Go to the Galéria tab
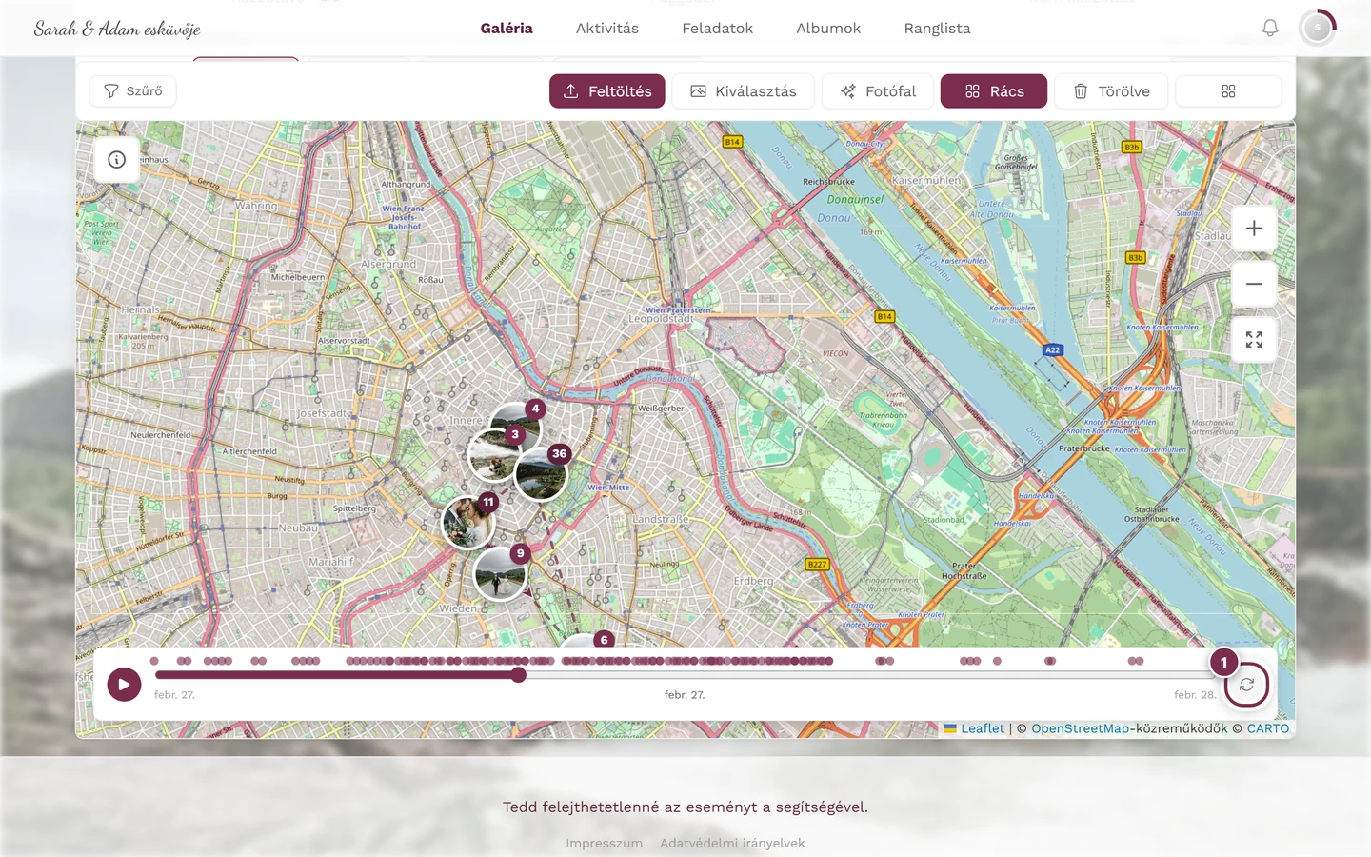This screenshot has width=1371, height=857. point(507,29)
